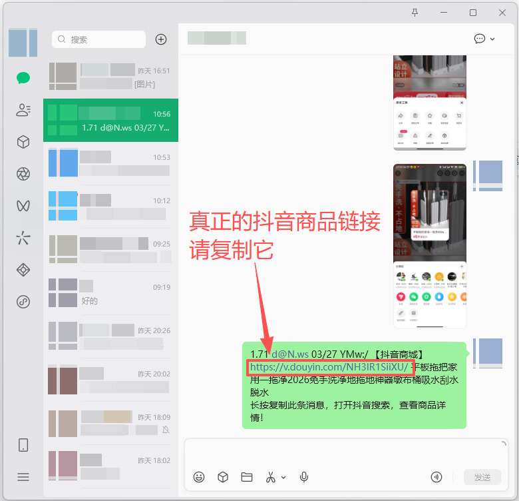This screenshot has height=501, width=519.
Task: Open the Moments shutter icon in sidebar
Action: tap(23, 174)
